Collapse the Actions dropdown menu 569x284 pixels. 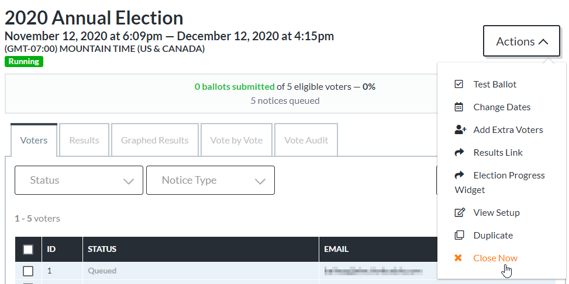tap(522, 41)
